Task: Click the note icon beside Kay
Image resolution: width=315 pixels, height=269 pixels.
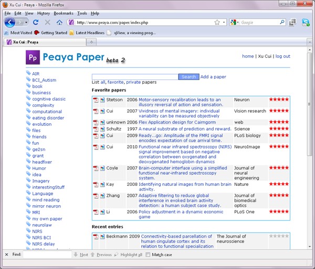Action: coord(102,184)
